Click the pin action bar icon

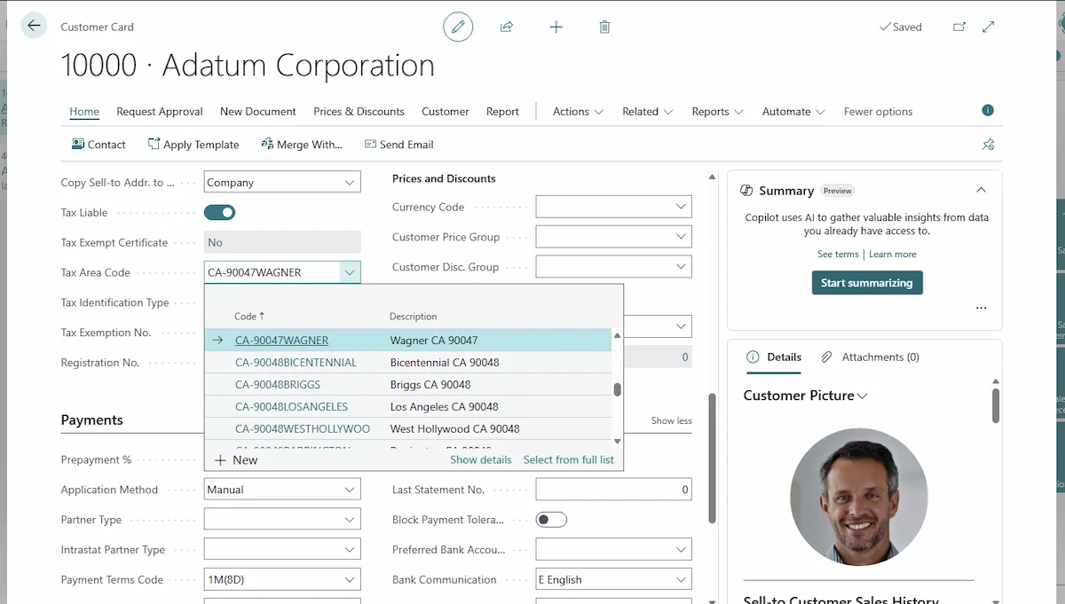click(988, 144)
